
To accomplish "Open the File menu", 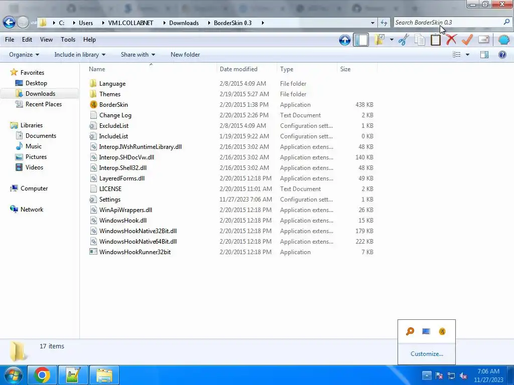I will (x=10, y=40).
